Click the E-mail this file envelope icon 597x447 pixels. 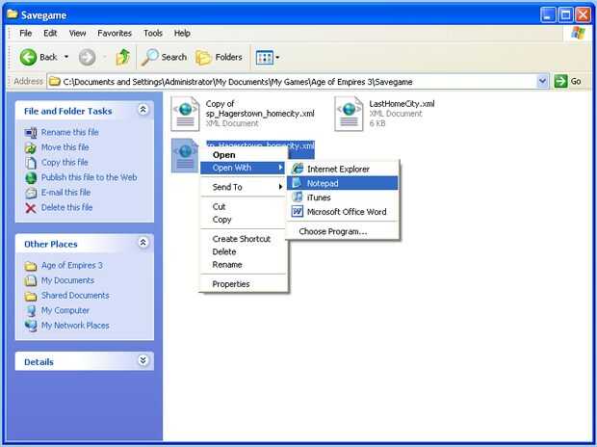tap(31, 193)
